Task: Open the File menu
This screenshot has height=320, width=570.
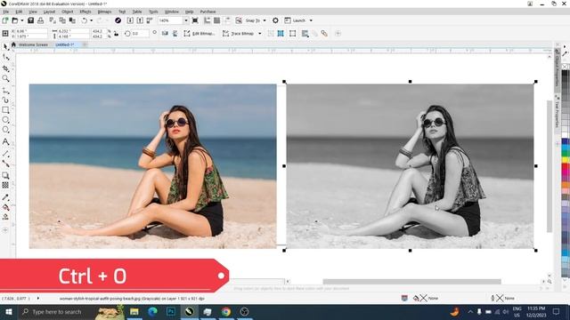Action: (6, 12)
